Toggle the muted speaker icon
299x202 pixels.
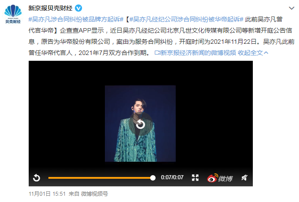[x=244, y=178]
